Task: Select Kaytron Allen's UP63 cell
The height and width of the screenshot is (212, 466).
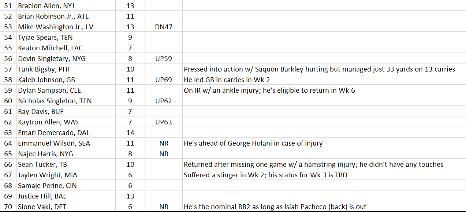Action: click(x=163, y=122)
